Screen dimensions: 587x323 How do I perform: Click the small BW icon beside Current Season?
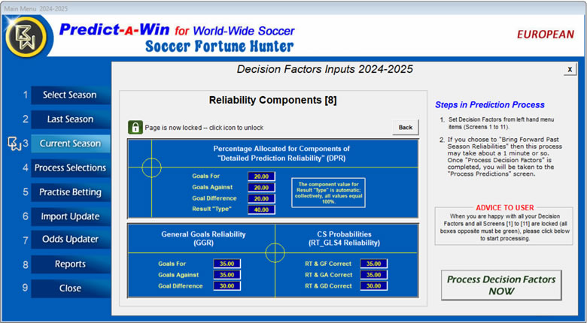14,143
